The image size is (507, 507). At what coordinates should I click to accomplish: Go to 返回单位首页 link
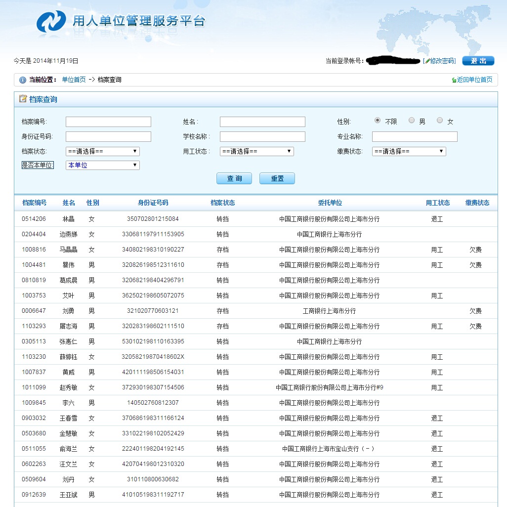coord(474,80)
